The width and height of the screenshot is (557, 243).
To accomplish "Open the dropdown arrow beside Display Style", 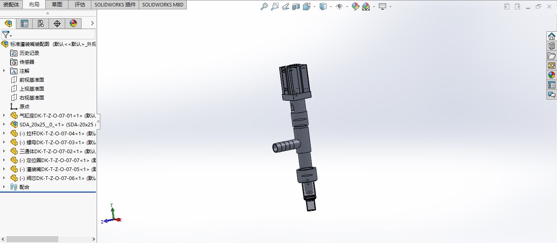I will coord(331,7).
